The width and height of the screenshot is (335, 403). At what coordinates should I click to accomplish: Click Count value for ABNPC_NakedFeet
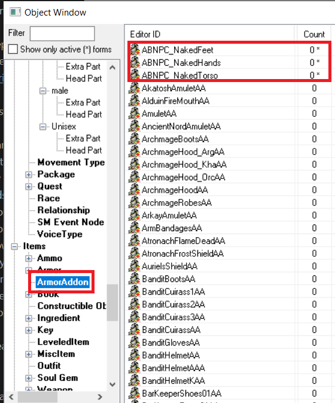click(314, 50)
